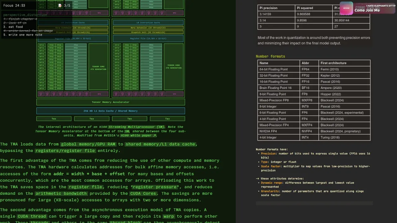
Task: Click the bold 'addr = width * base + offset' formula
Action: tap(89, 174)
